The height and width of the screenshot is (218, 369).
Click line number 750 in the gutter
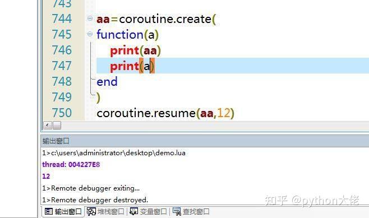pyautogui.click(x=62, y=113)
